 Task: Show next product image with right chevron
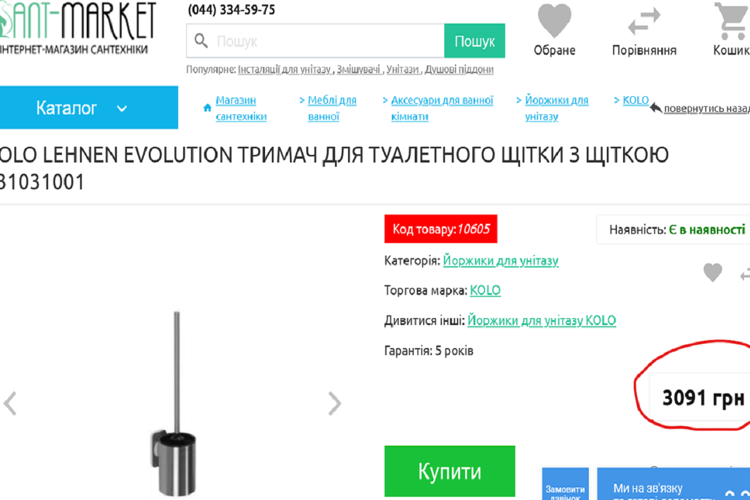point(335,404)
